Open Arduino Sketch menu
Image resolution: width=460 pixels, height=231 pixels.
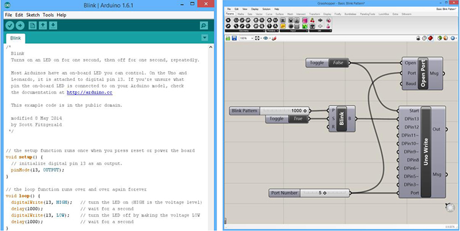(33, 15)
